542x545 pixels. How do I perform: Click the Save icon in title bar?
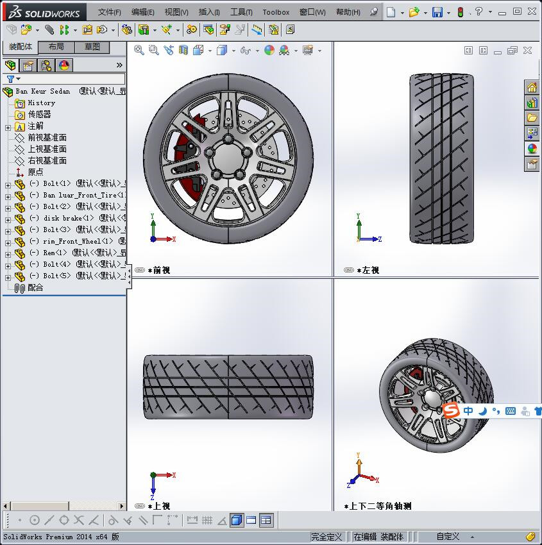tap(437, 12)
